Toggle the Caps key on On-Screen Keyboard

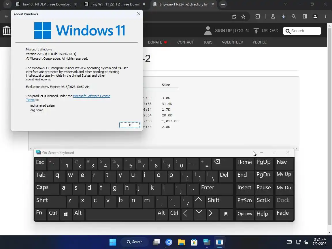coord(47,189)
